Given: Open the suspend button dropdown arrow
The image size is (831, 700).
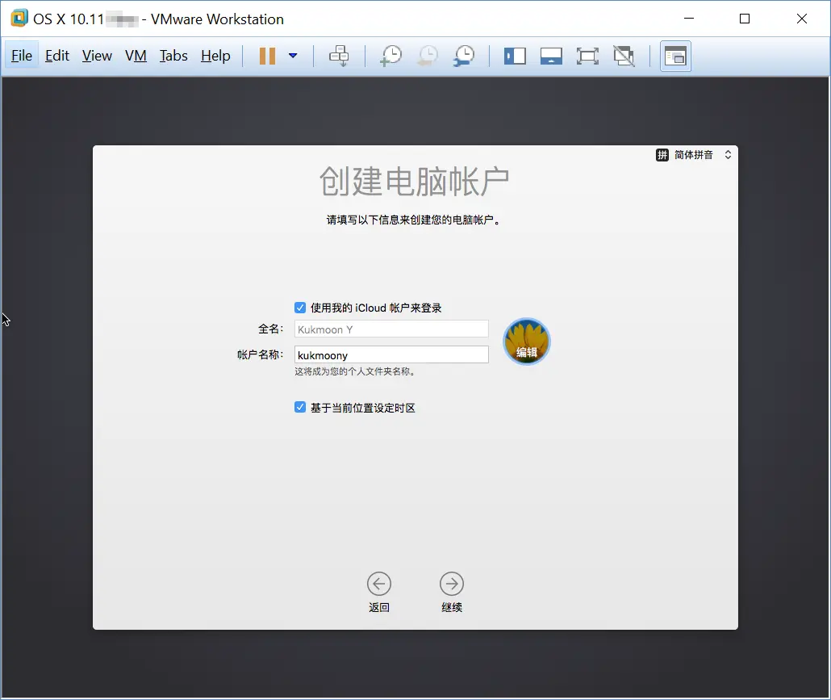Looking at the screenshot, I should 293,56.
